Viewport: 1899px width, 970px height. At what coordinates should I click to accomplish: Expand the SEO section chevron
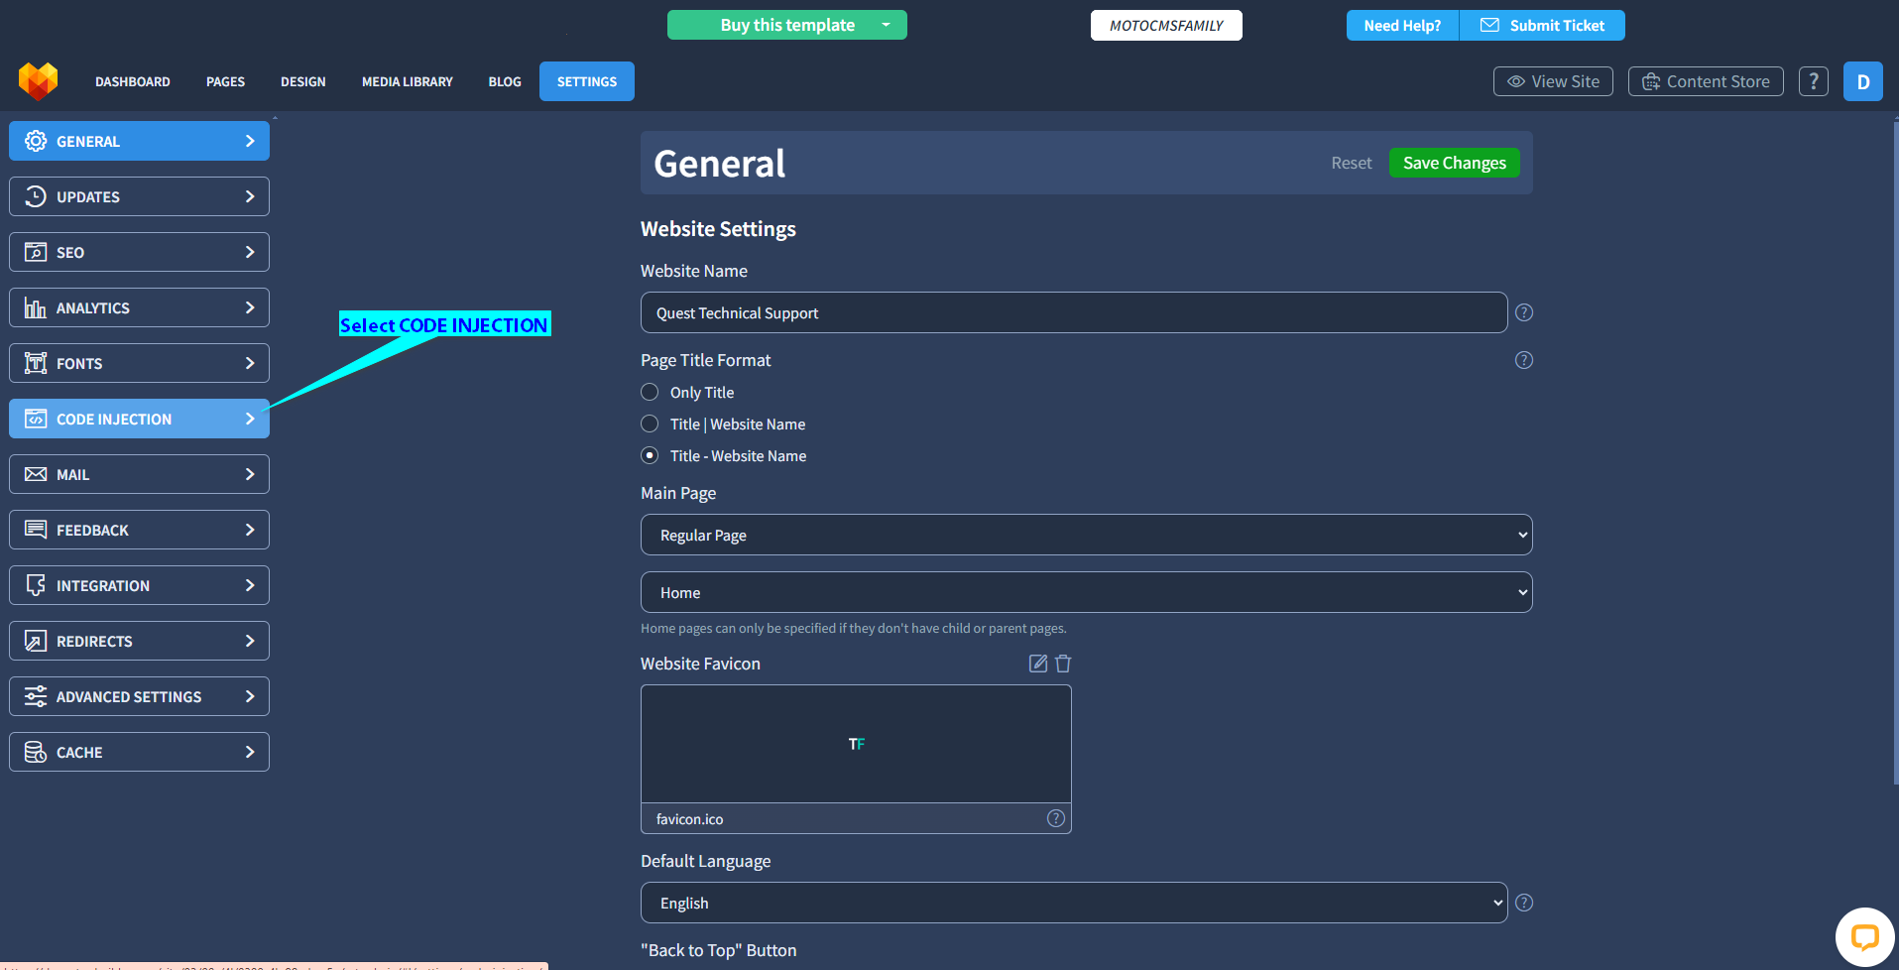tap(250, 252)
